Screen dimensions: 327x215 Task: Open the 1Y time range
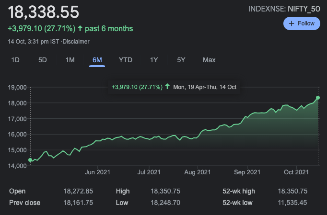pyautogui.click(x=154, y=60)
